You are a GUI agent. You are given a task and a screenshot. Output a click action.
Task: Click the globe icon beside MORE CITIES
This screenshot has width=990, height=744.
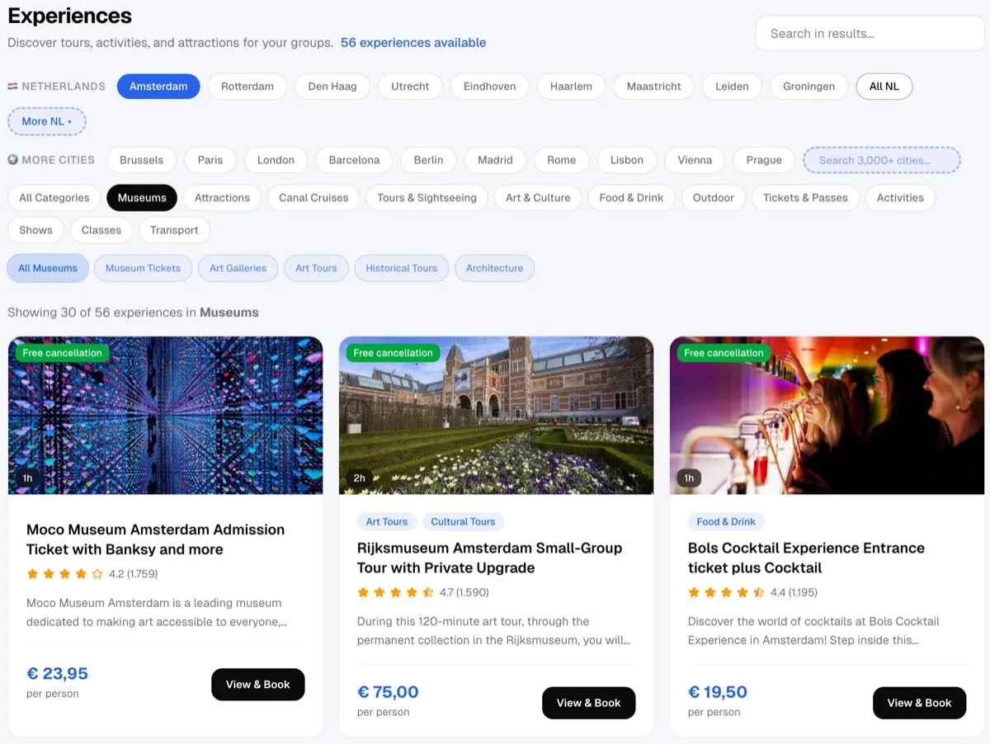(12, 159)
